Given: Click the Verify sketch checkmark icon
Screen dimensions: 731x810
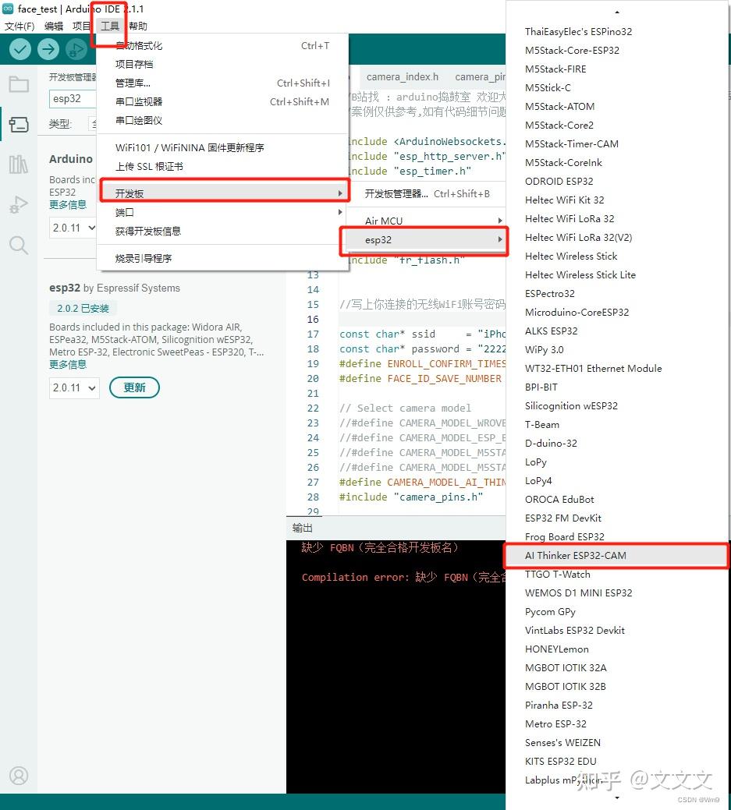Looking at the screenshot, I should [19, 48].
